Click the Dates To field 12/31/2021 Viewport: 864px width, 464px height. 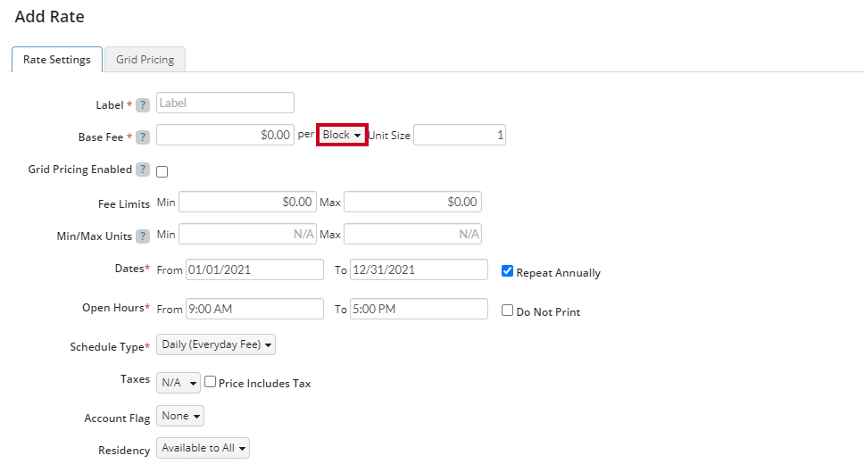pyautogui.click(x=419, y=269)
